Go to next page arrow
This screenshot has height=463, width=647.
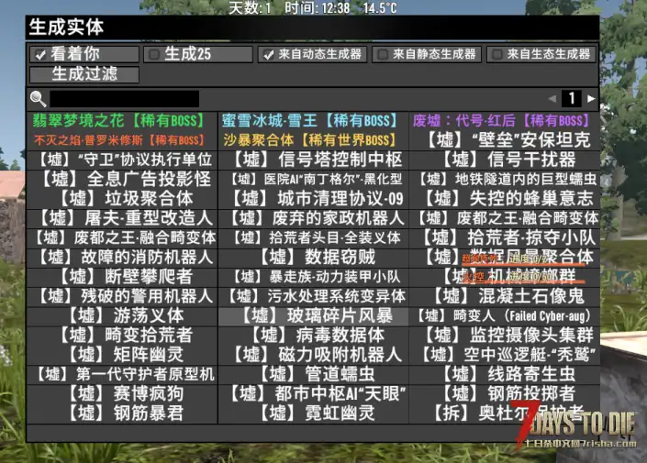(591, 98)
